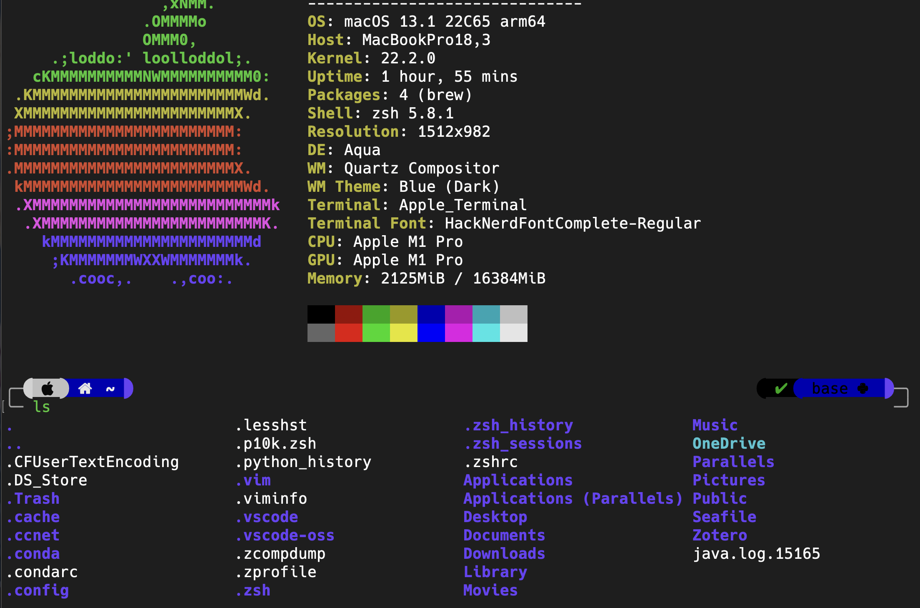Click the bright magenta color block

(x=458, y=333)
